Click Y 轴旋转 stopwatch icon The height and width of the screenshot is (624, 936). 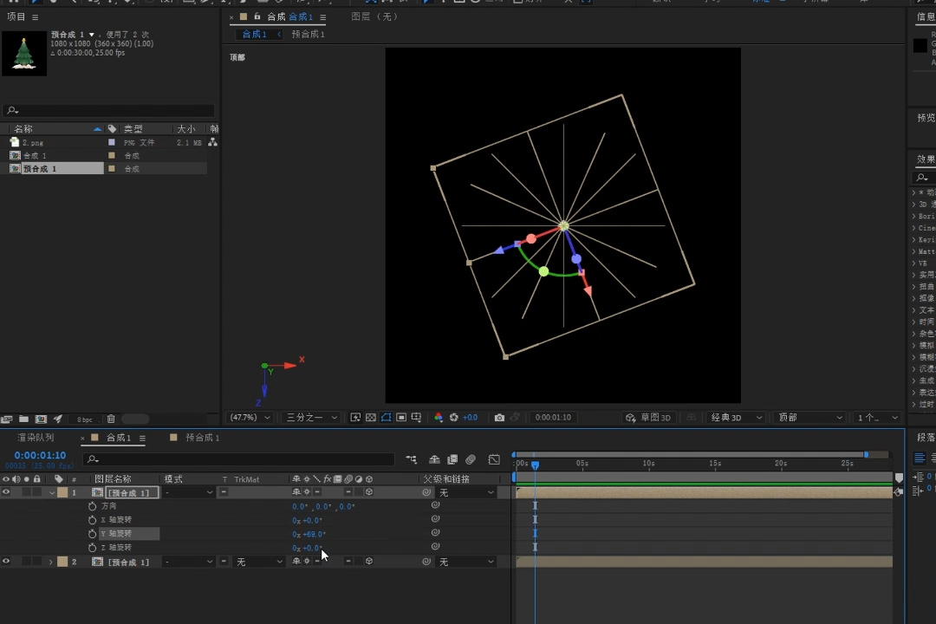93,534
